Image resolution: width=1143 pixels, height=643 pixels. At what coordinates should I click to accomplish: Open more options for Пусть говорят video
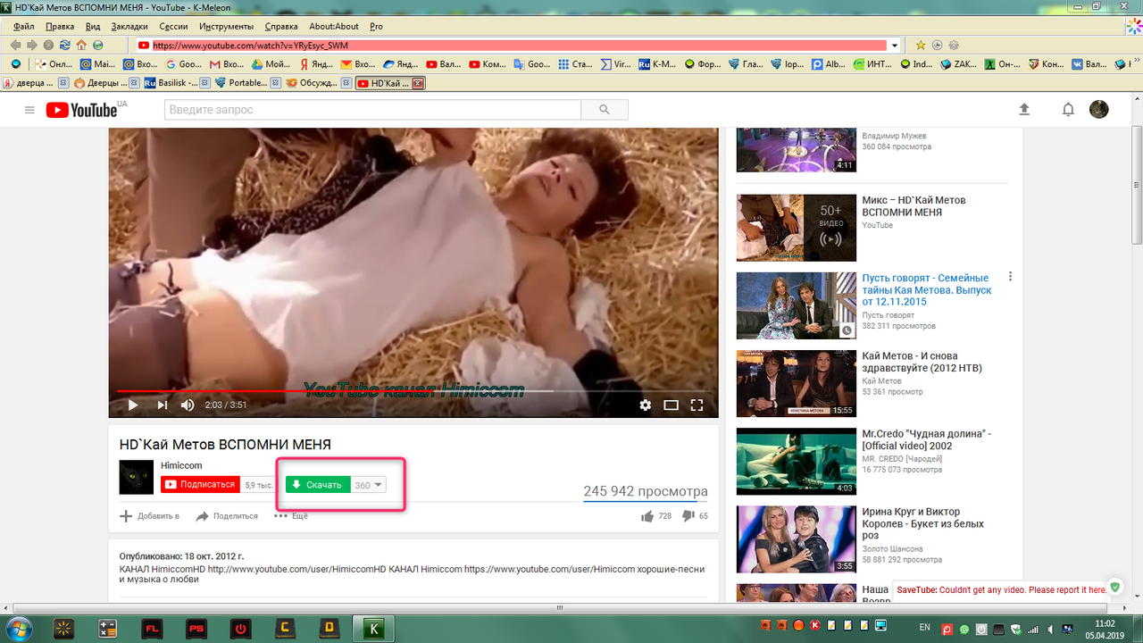(1010, 277)
